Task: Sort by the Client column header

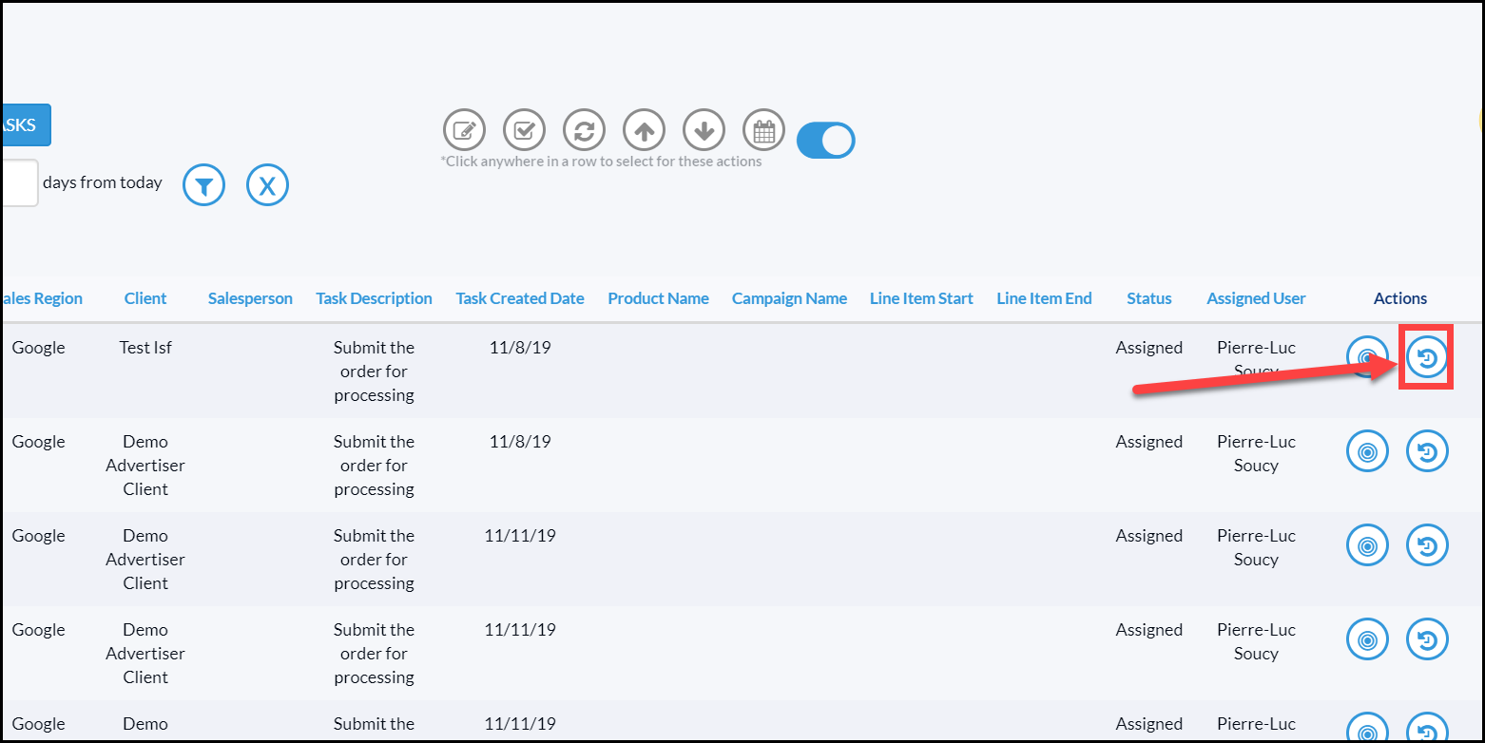Action: click(x=145, y=298)
